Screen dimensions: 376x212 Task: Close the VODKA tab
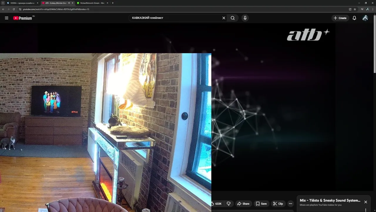click(x=38, y=3)
